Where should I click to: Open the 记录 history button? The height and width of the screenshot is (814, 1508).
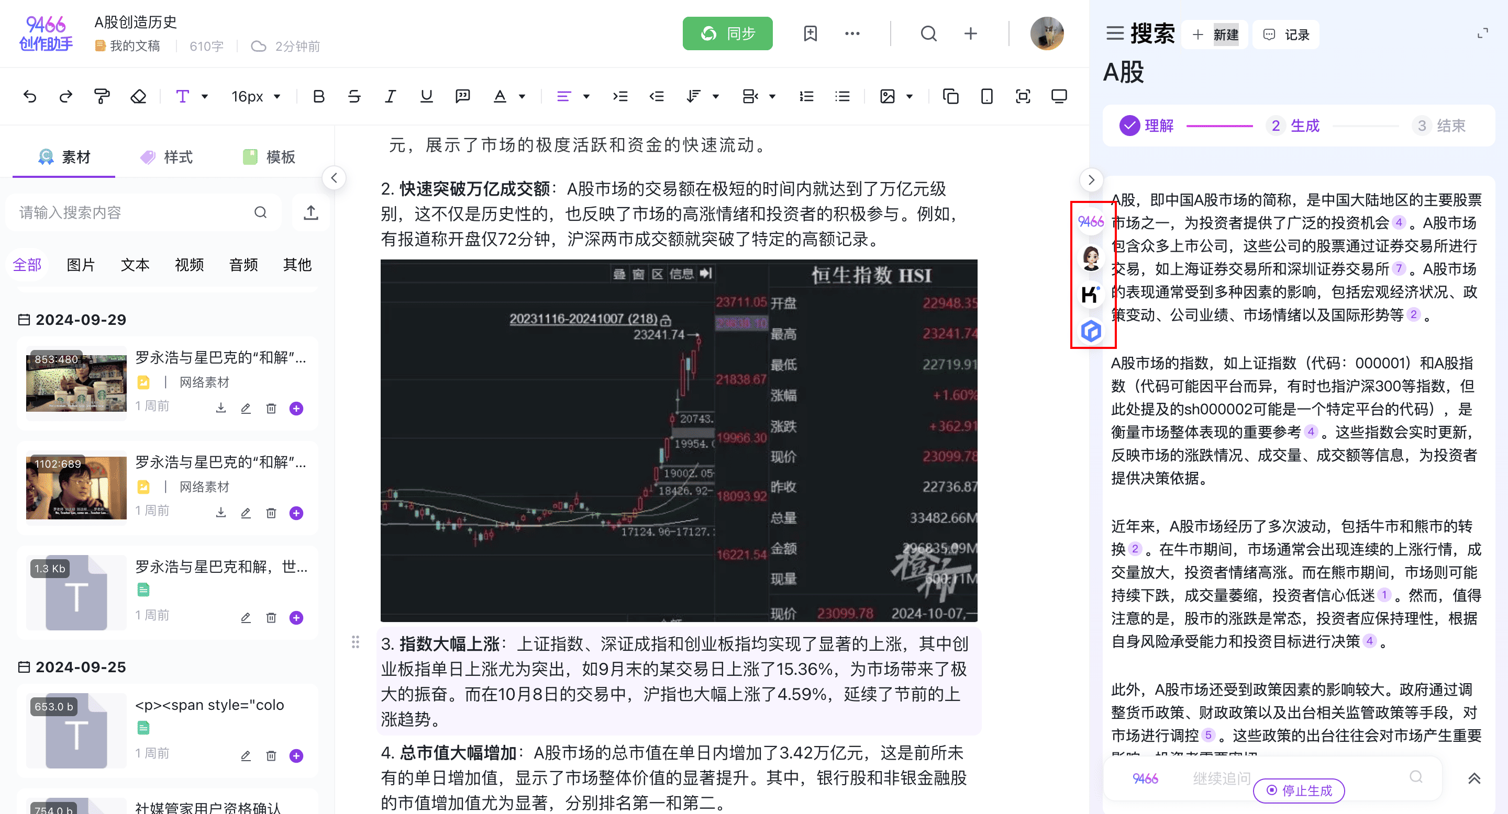tap(1286, 35)
